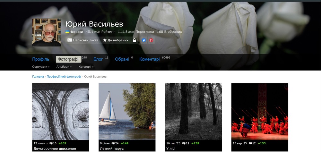Click the 45,1 тис. Рейтинг stat
Image resolution: width=321 pixels, height=152 pixels.
point(100,32)
